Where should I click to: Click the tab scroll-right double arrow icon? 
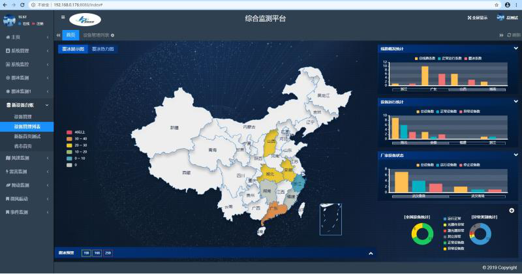tap(501, 35)
